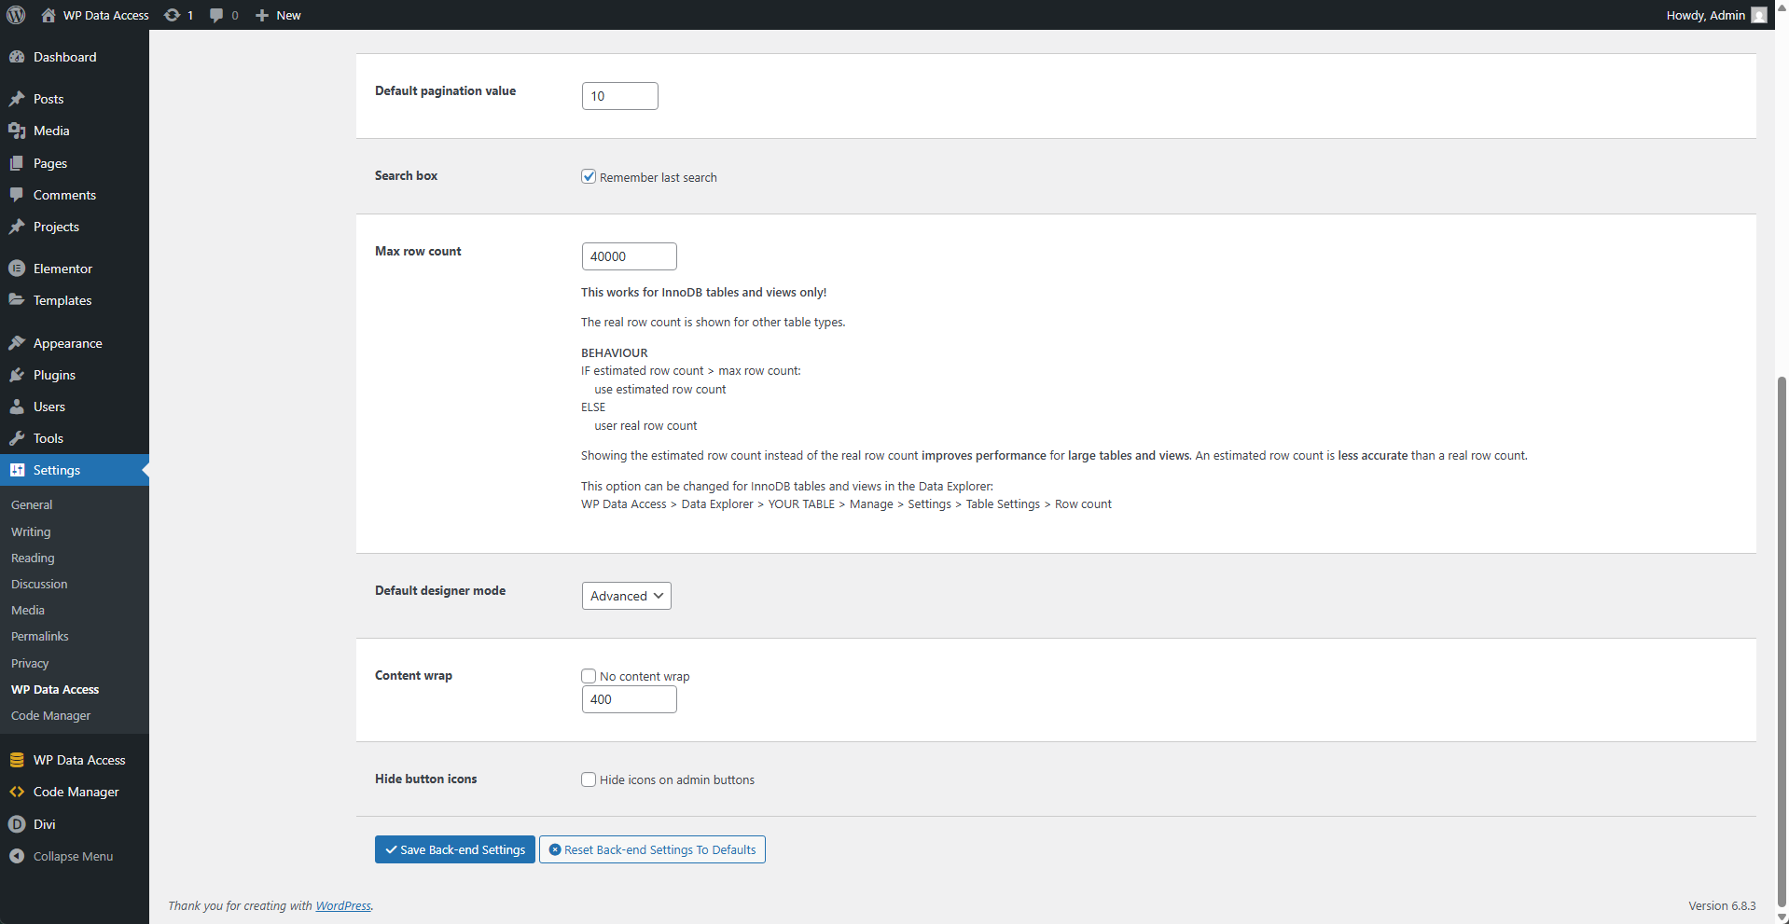
Task: Open Code Manager from the sidebar
Action: click(75, 792)
